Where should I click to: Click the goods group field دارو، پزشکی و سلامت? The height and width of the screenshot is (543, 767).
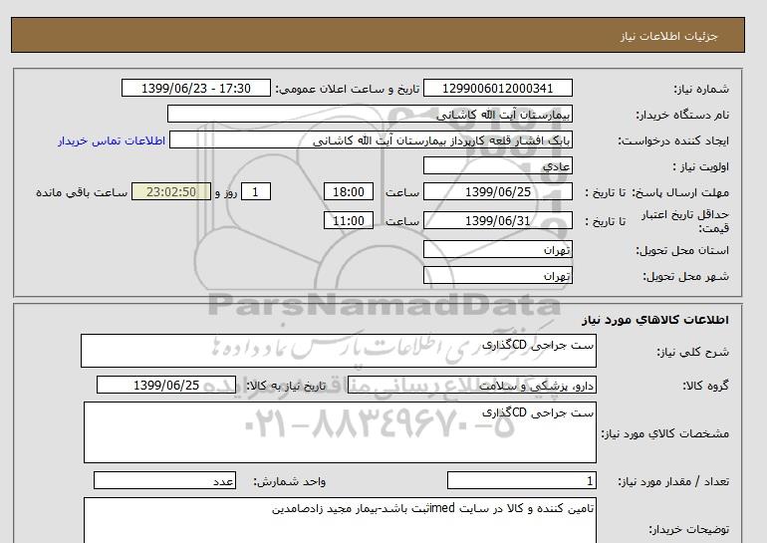pyautogui.click(x=471, y=385)
